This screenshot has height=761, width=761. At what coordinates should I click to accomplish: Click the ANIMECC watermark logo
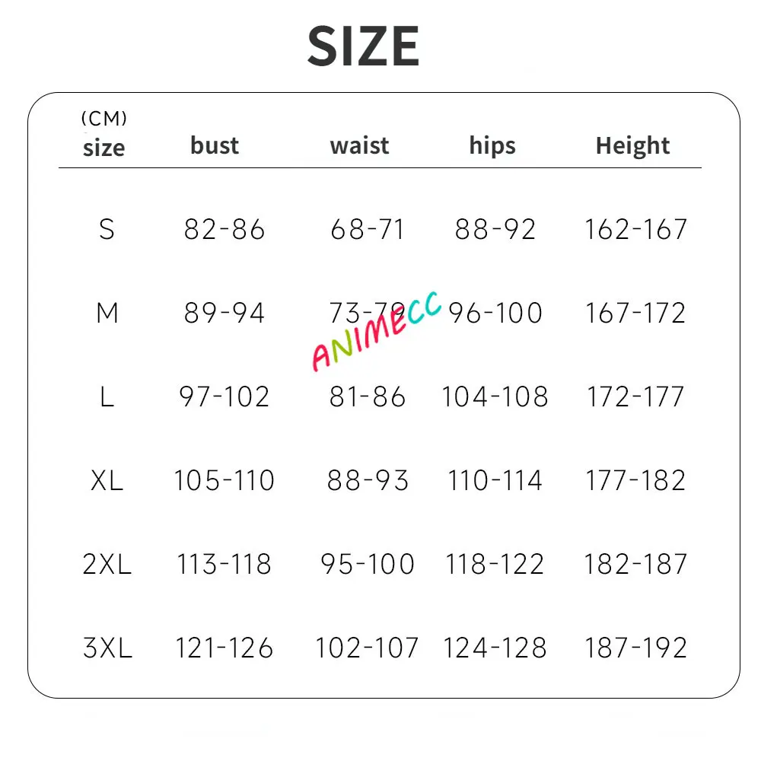point(377,332)
